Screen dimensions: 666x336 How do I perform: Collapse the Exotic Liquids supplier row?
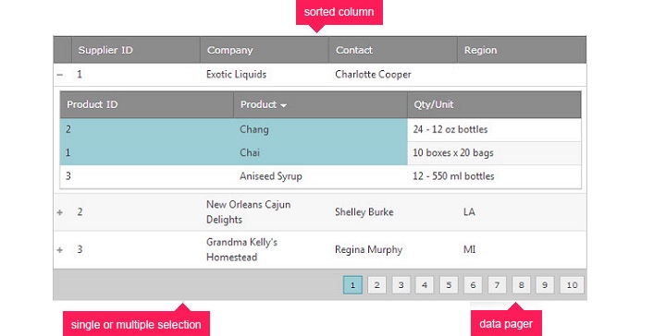tap(60, 75)
